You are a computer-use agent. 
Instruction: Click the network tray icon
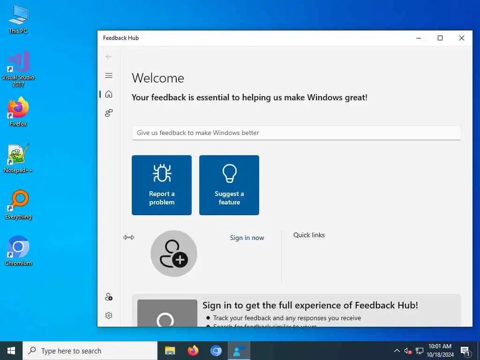tap(420, 351)
